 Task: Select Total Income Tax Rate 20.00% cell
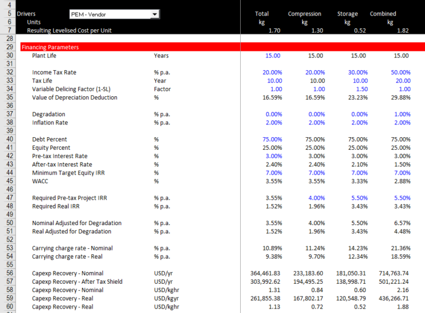click(272, 72)
